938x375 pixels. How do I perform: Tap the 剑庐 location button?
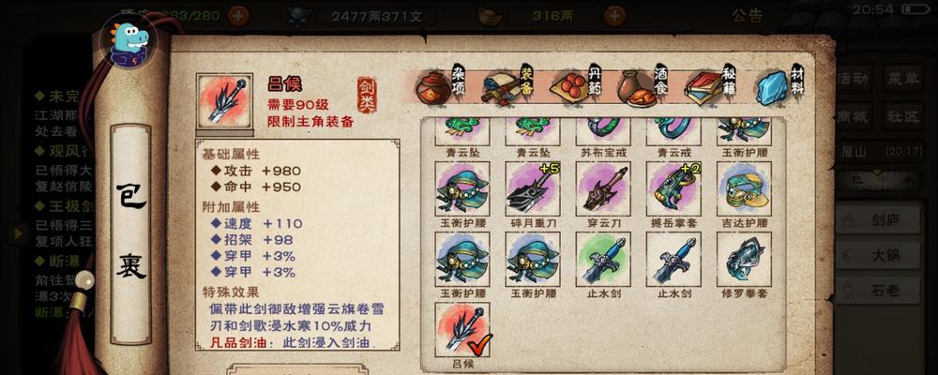click(x=878, y=220)
